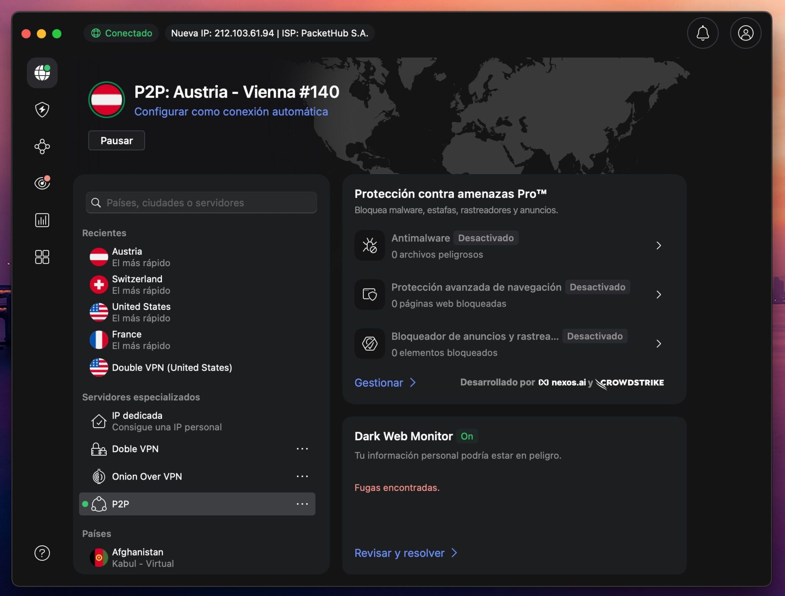The width and height of the screenshot is (785, 596).
Task: Click 'P2P: Austria - Vienna #140' title
Action: click(x=237, y=92)
